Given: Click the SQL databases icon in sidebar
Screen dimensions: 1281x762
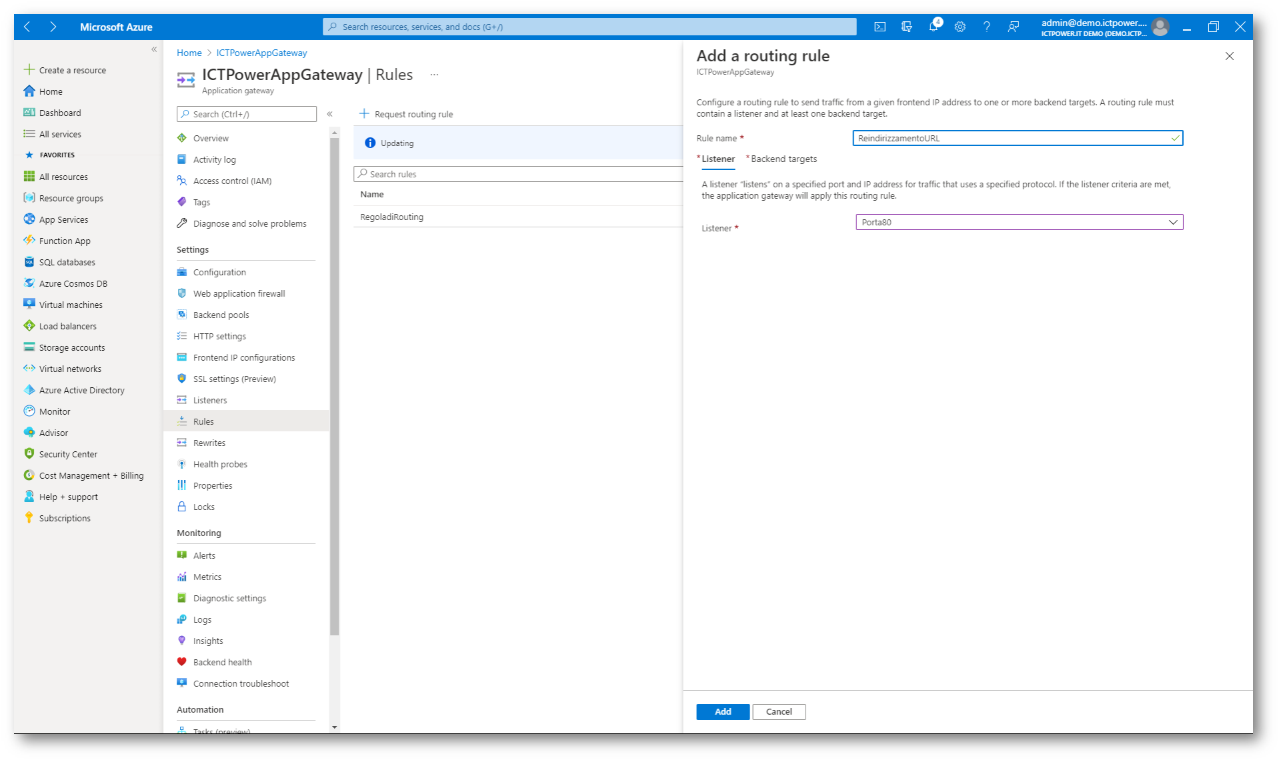Looking at the screenshot, I should pos(29,261).
